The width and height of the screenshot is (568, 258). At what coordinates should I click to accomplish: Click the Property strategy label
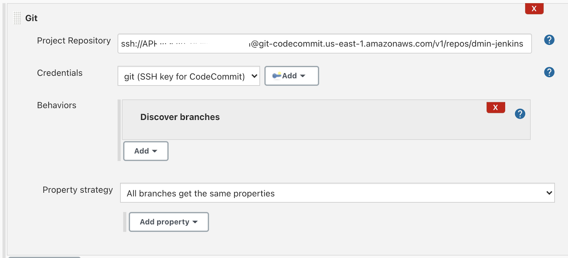(78, 190)
